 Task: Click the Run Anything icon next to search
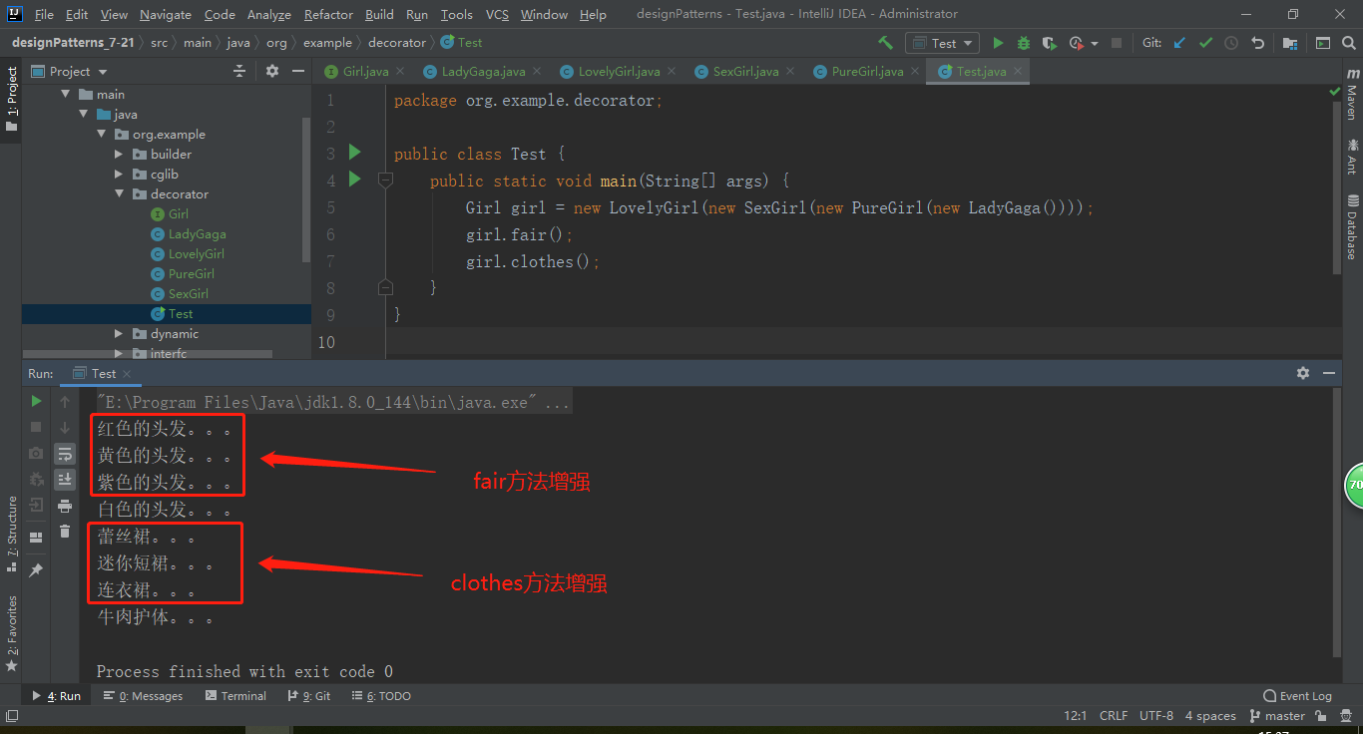(x=1323, y=43)
